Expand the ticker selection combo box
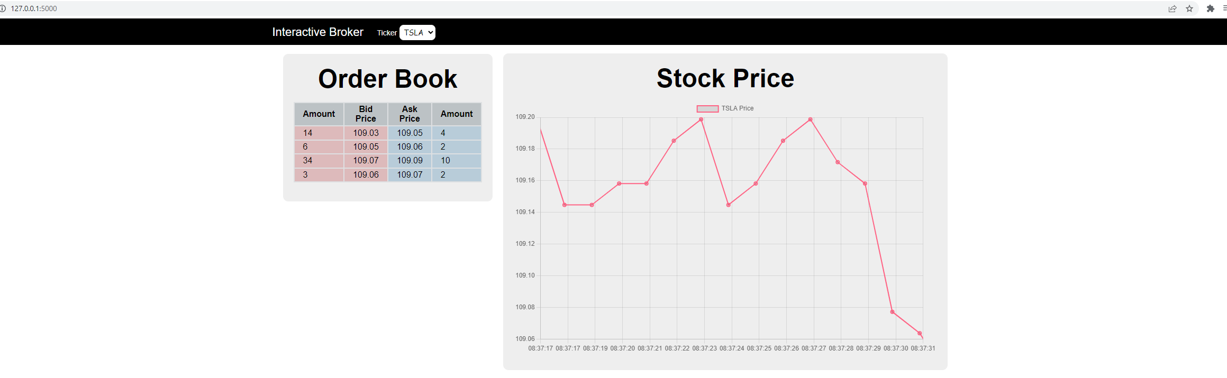This screenshot has width=1227, height=378. coord(417,32)
